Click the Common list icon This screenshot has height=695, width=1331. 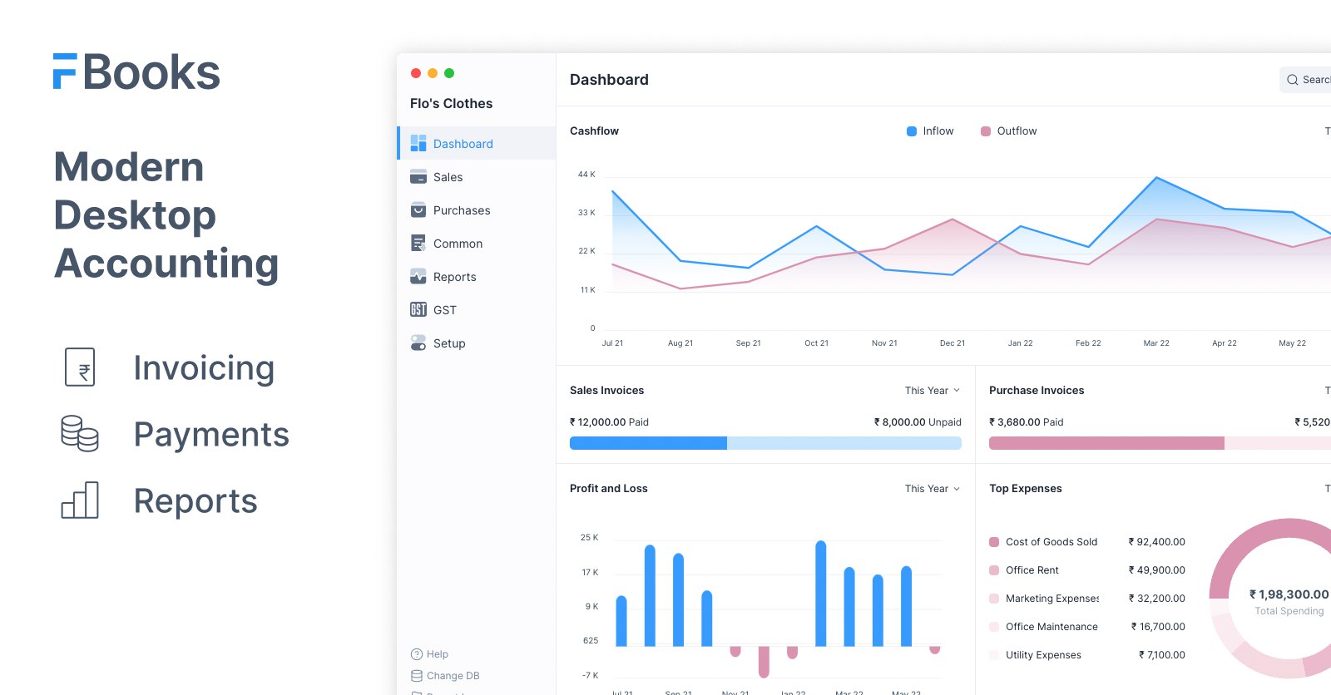coord(418,244)
